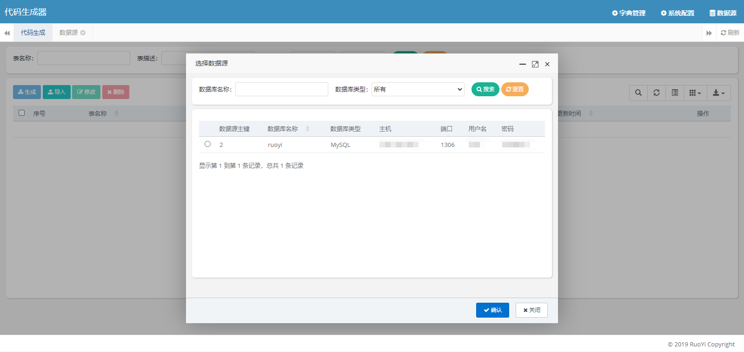The height and width of the screenshot is (352, 744).
Task: Click the 刷新 refresh link
Action: [730, 33]
